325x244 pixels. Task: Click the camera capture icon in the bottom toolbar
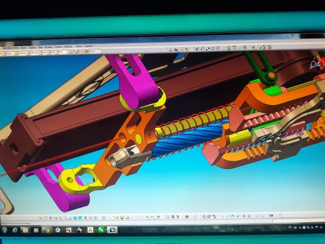coord(271,215)
